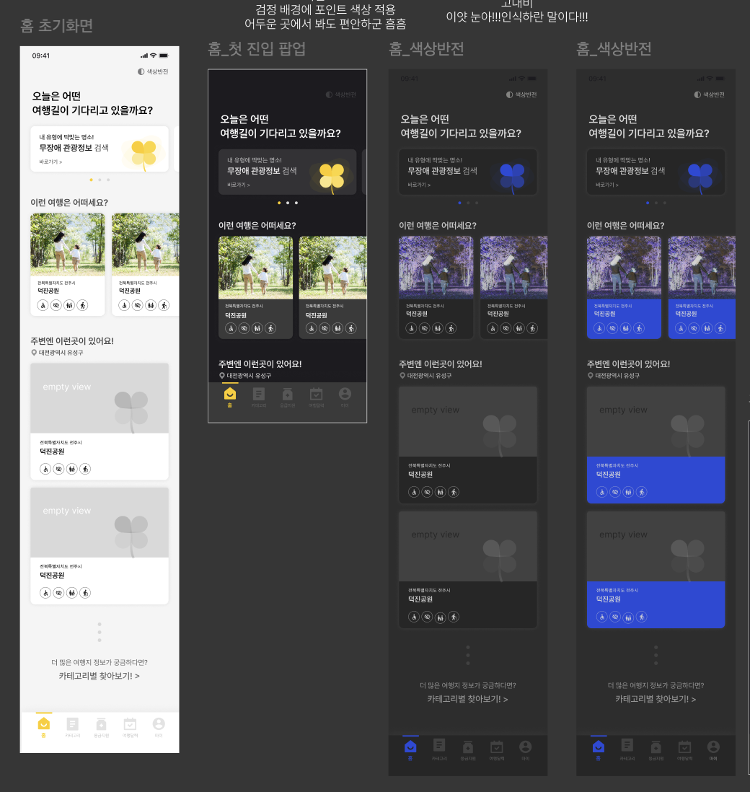The image size is (750, 792).
Task: Select cane-walker icon on second empty-view card, light screen
Action: click(x=85, y=592)
